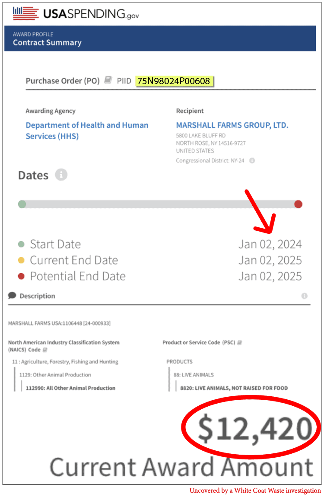Open Department of Health and Human Services link

[x=87, y=131]
